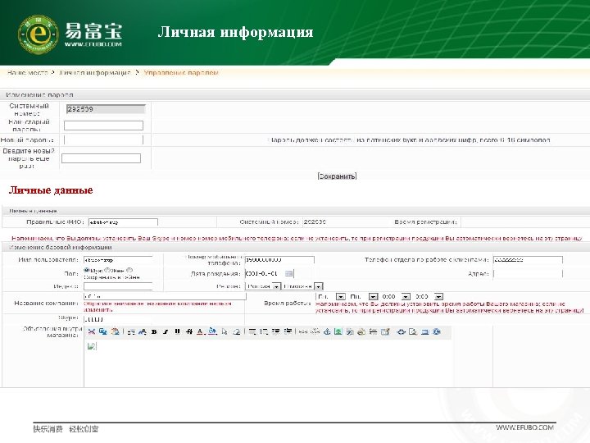Image resolution: width=590 pixels, height=443 pixels.
Task: Toggle Underline formatting in the editor toolbar
Action: [177, 331]
